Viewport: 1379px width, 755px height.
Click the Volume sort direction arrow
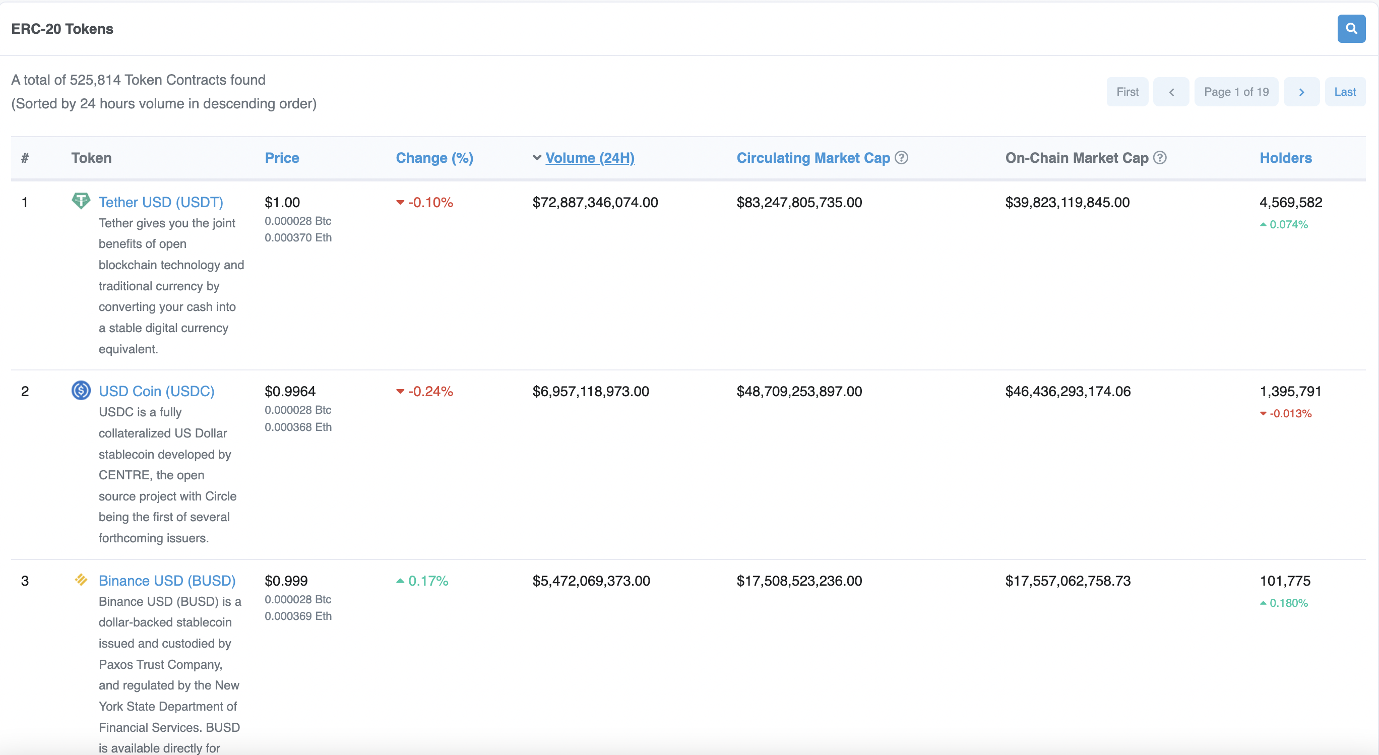(537, 157)
